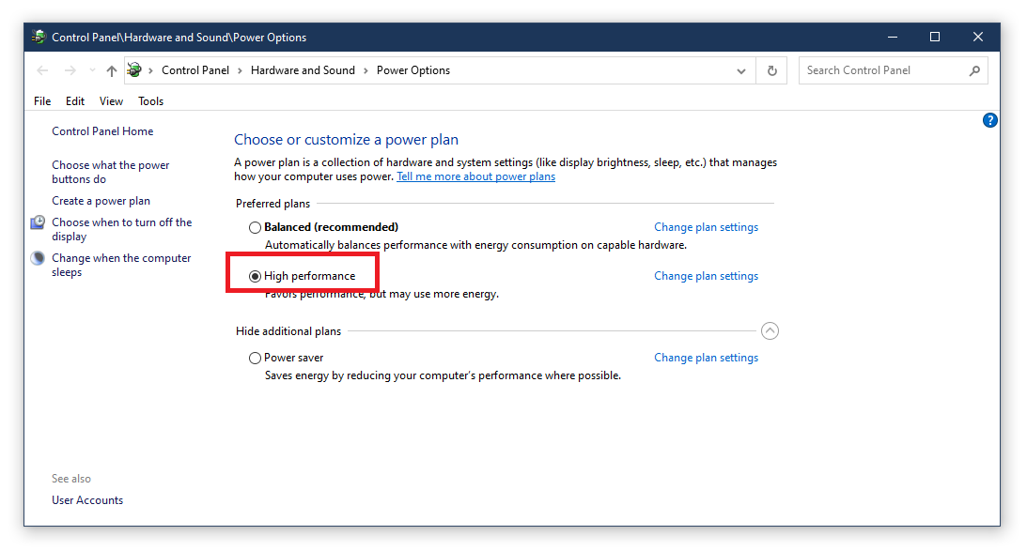
Task: Expand arrow after Hardware and Sound breadcrumb
Action: 366,70
